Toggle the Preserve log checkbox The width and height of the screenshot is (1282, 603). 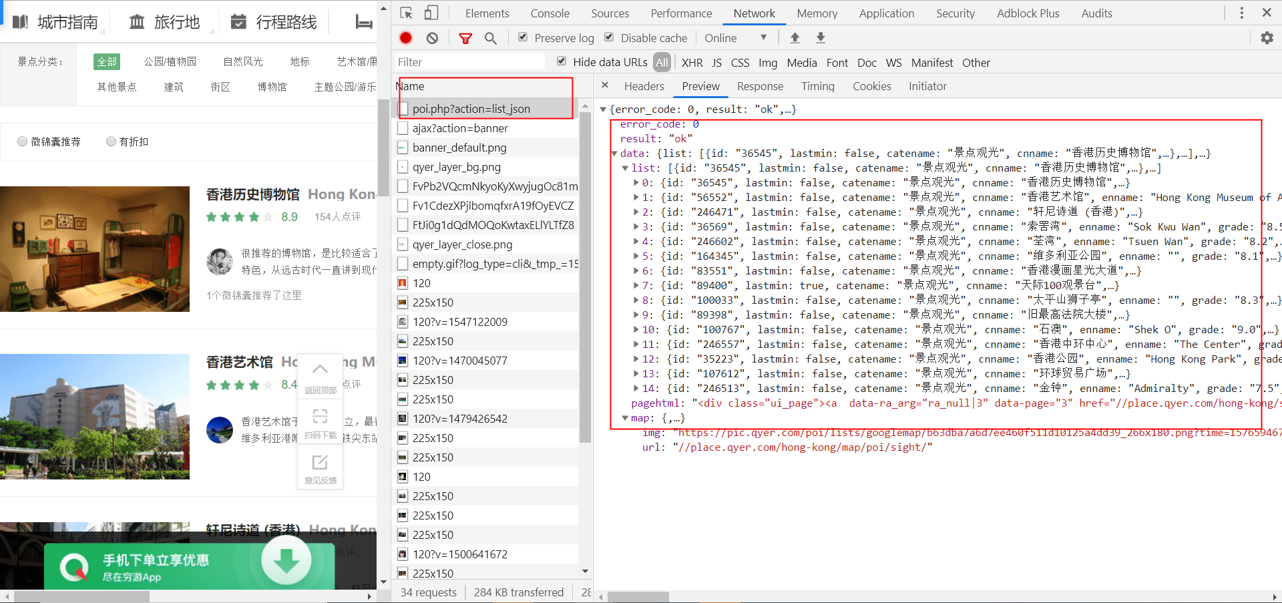coord(523,37)
